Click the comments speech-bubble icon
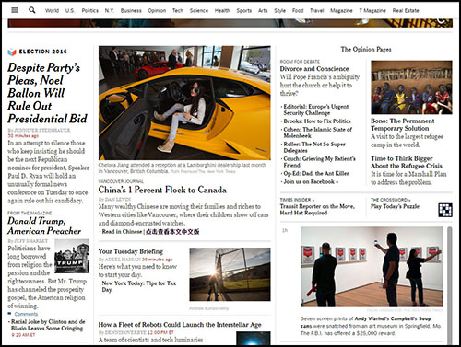461x347 pixels. [9, 314]
